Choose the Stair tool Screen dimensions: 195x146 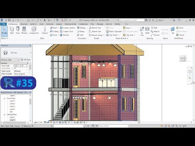point(80,35)
